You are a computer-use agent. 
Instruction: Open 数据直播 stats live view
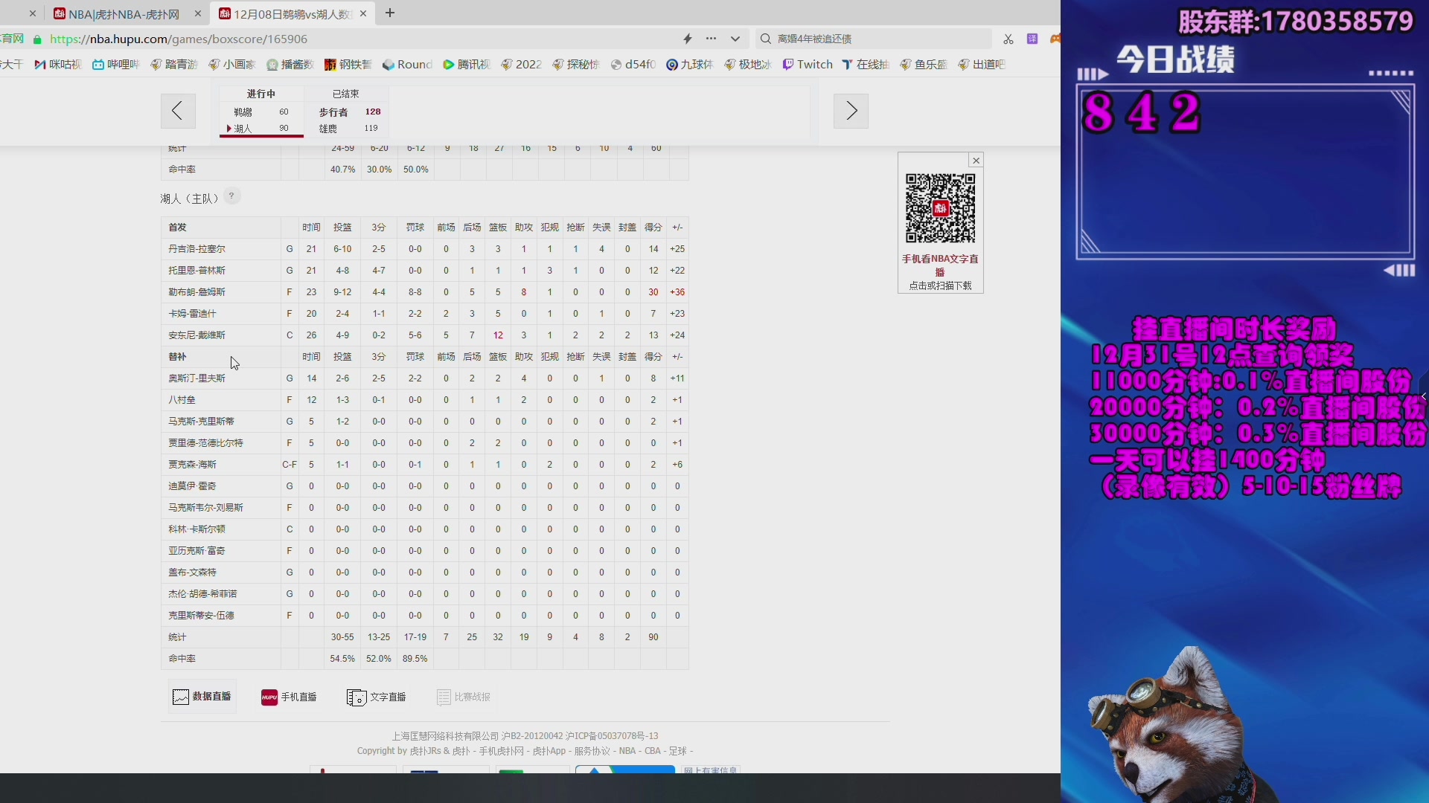pos(202,697)
